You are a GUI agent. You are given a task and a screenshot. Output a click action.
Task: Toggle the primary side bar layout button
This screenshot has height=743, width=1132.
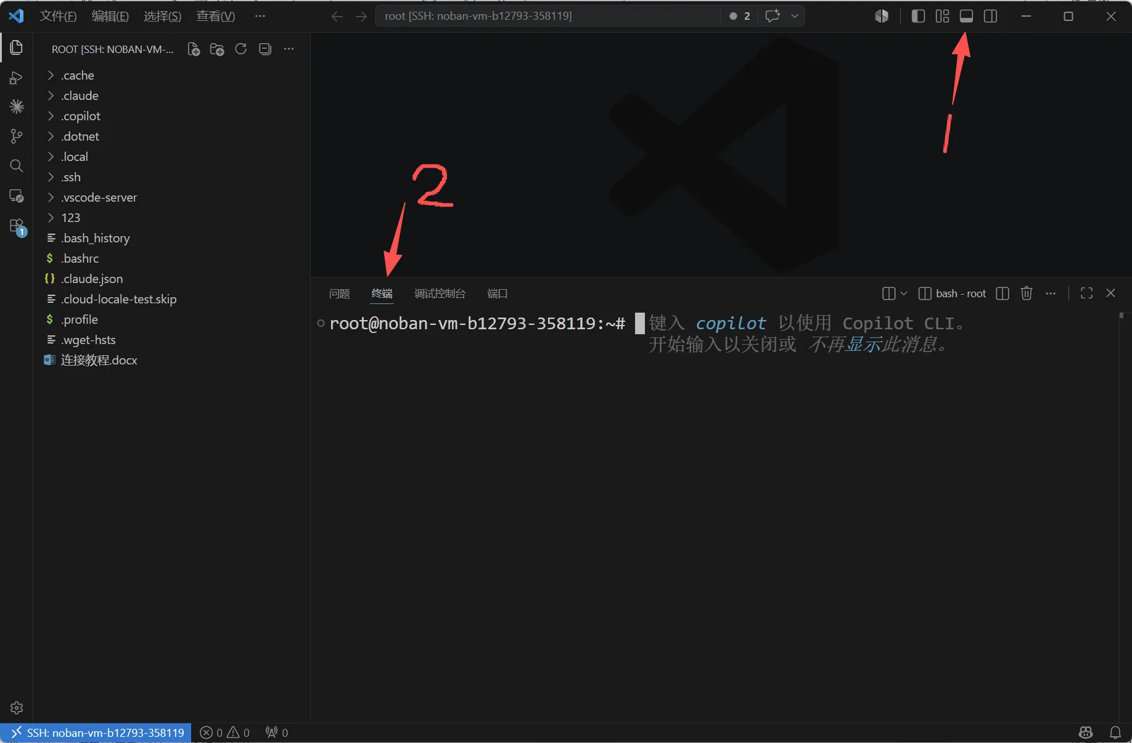pos(918,16)
